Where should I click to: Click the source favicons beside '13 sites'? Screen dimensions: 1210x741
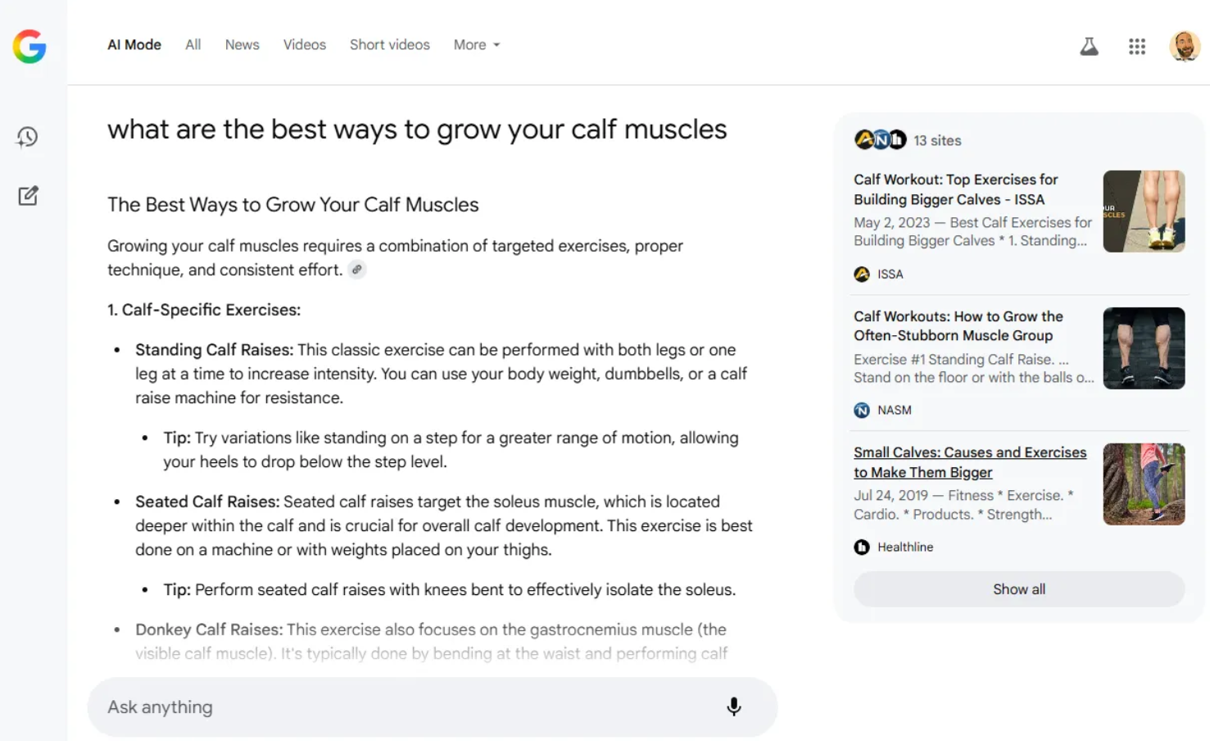pyautogui.click(x=880, y=140)
